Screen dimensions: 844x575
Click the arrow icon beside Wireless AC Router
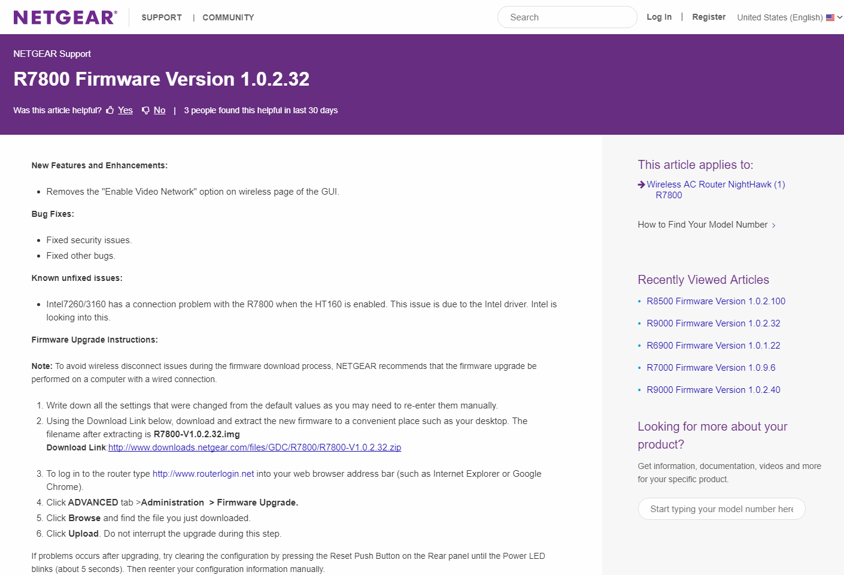coord(642,184)
